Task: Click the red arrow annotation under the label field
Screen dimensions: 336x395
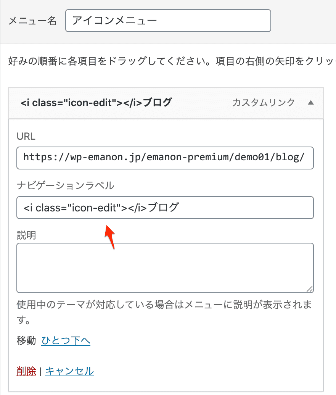Action: coord(110,237)
